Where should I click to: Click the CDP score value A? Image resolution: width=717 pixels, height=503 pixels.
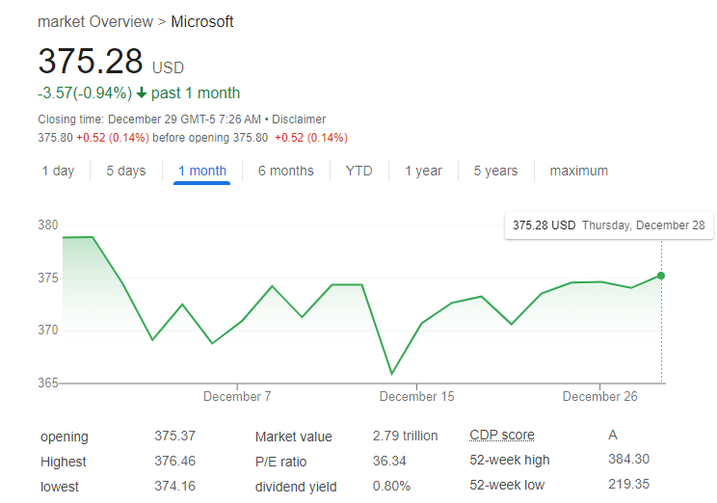click(x=613, y=435)
